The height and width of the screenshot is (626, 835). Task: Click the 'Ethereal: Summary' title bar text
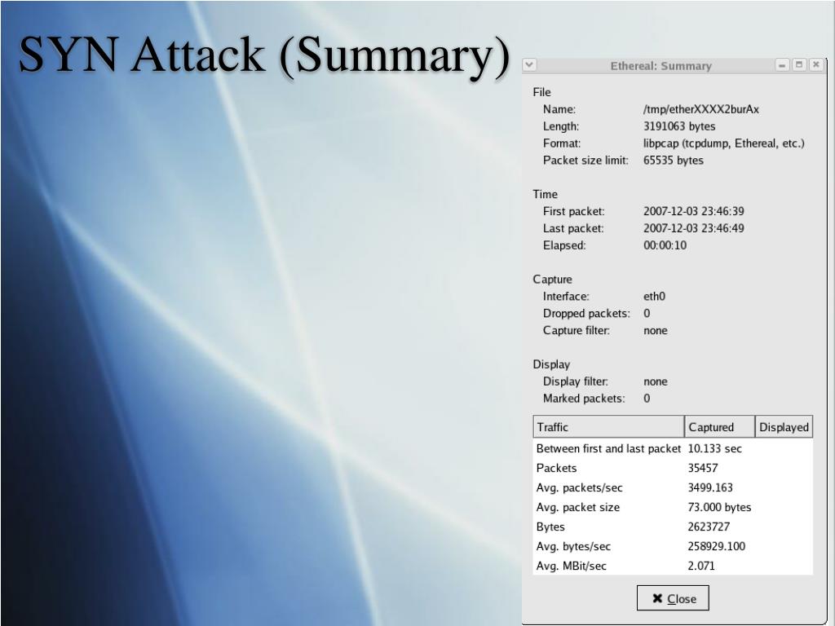660,66
